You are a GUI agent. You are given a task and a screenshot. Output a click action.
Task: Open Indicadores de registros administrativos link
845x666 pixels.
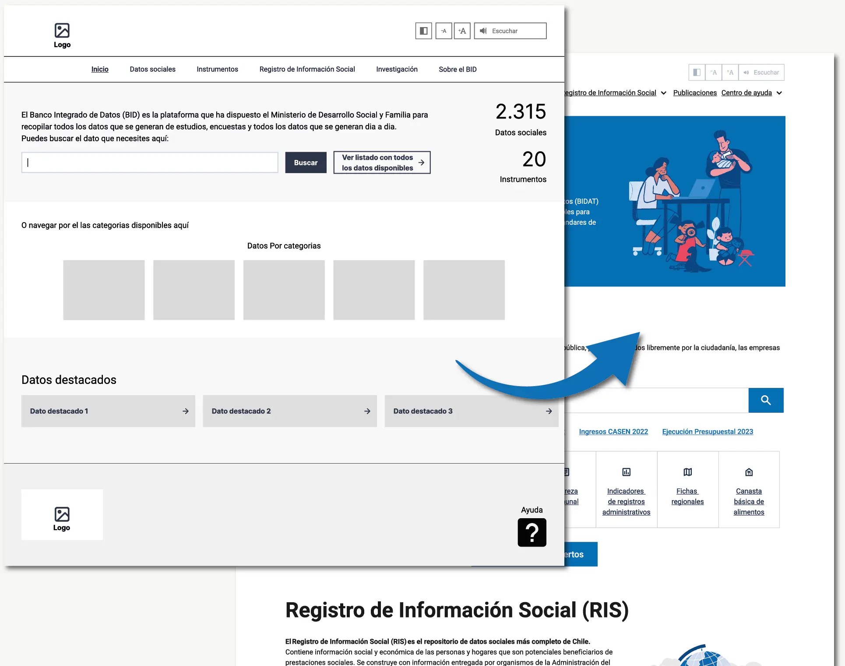pyautogui.click(x=626, y=502)
